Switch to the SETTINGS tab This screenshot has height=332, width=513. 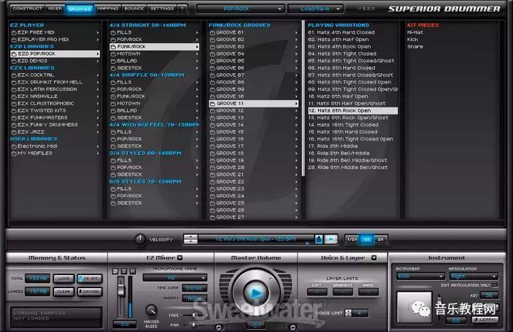click(162, 8)
